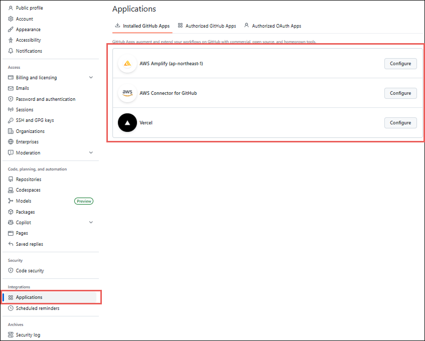425x341 pixels.
Task: Click the Preview badge next to Models
Action: click(84, 201)
